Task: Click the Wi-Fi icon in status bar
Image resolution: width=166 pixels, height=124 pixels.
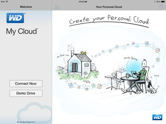Action: pyautogui.click(x=7, y=2)
